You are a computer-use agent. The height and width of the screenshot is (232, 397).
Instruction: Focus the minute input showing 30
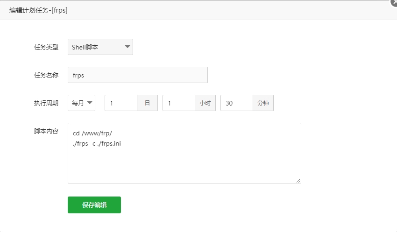pos(236,103)
